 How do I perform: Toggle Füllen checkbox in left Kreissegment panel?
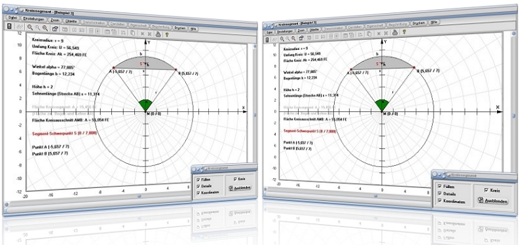(198, 179)
